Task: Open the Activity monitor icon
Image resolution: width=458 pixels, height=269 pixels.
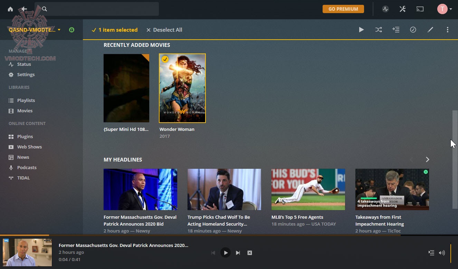Action: click(385, 9)
